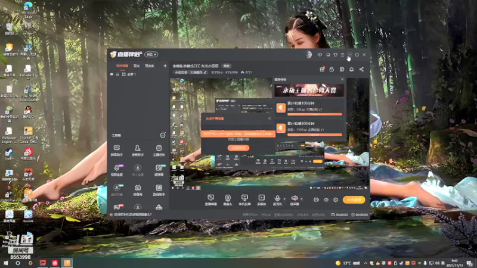Open the message feedback icon in title bar
Screen dimensions: 477x268
tap(320, 55)
